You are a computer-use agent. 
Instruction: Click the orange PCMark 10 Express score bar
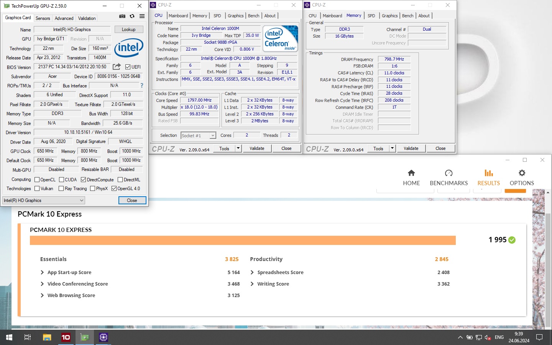(243, 240)
